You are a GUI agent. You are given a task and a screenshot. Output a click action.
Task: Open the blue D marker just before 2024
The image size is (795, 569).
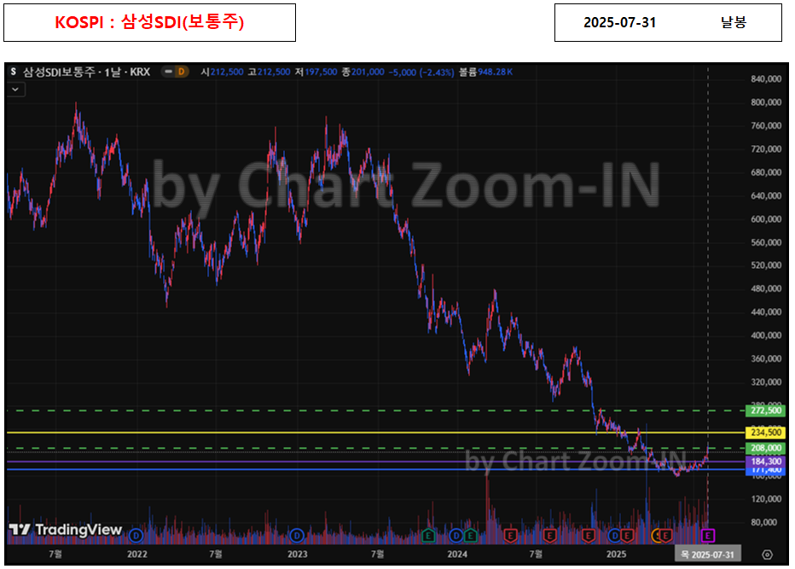456,535
